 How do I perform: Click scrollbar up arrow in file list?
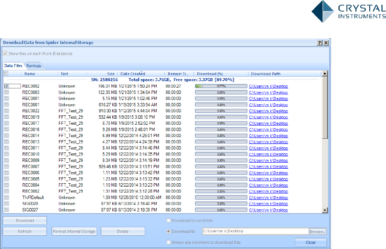[325, 73]
